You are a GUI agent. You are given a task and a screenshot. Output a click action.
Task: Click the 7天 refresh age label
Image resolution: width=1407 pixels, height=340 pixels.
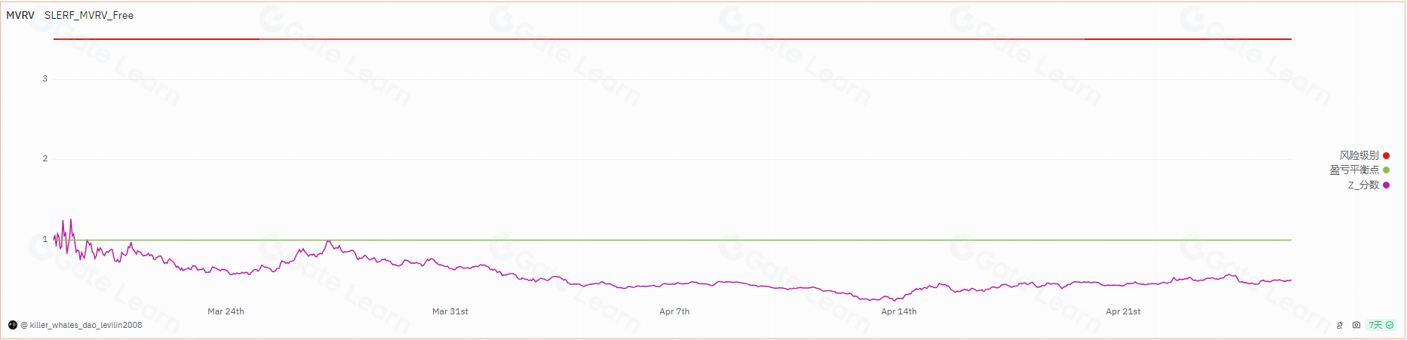coord(1376,325)
